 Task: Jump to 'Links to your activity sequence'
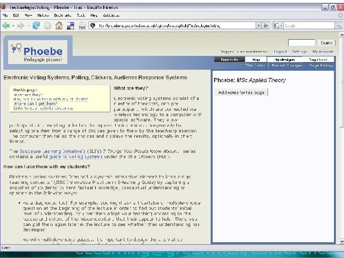(x=43, y=108)
